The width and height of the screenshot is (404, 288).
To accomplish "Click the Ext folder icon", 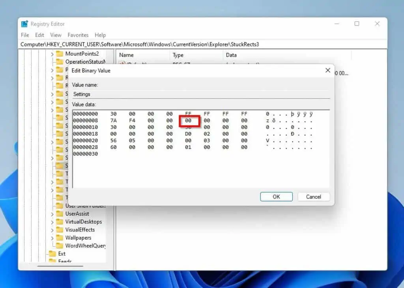I will pos(52,254).
